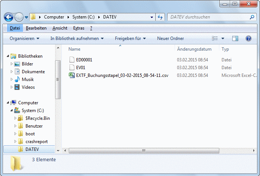Select the EV01 file icon
This screenshot has height=176, width=260.
pyautogui.click(x=72, y=67)
